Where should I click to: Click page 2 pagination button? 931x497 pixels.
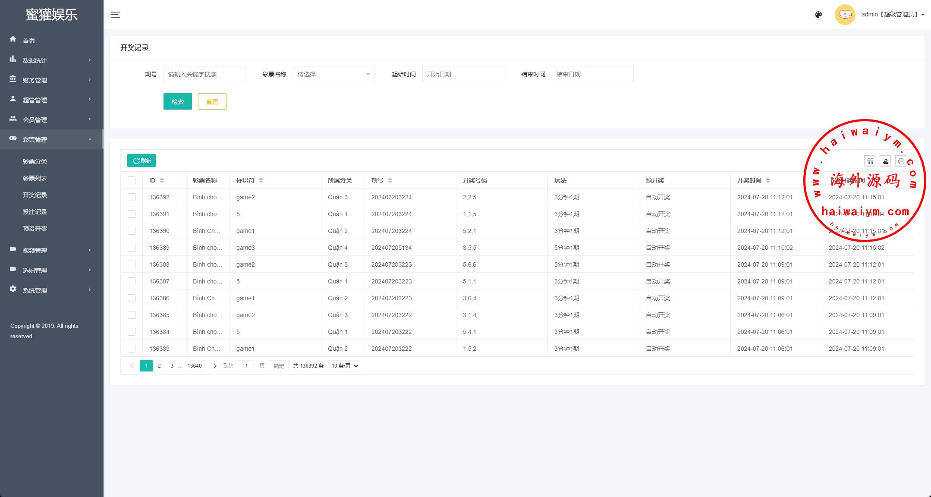click(159, 366)
